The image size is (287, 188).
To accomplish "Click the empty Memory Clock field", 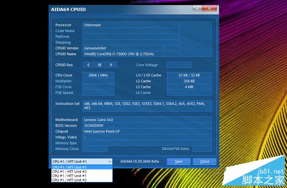I will click(95, 149).
